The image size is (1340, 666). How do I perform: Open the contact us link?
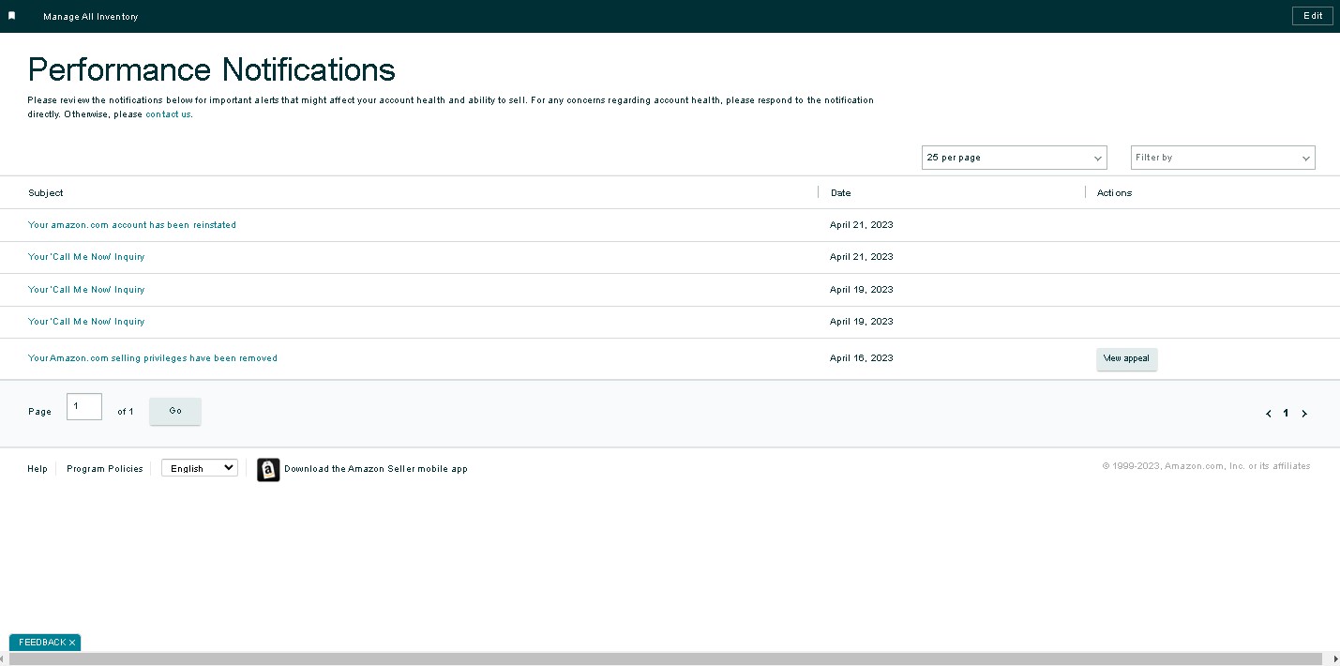pos(168,114)
